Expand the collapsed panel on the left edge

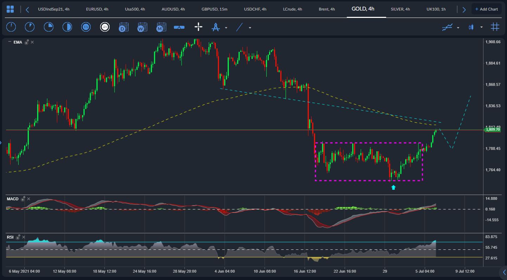[x=1, y=142]
